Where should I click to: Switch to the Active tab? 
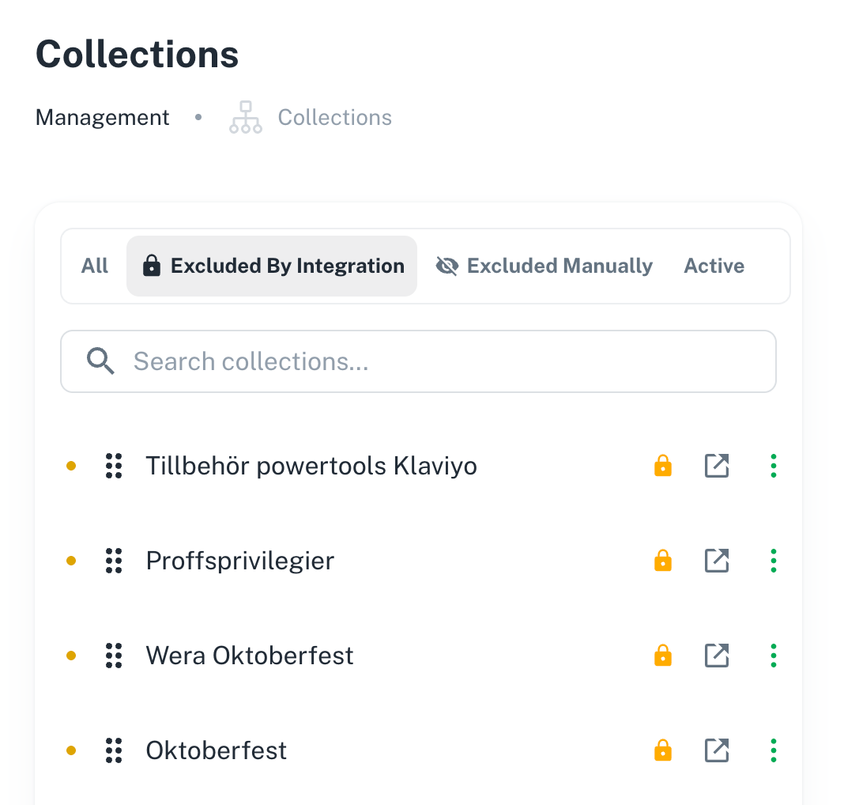[x=714, y=266]
